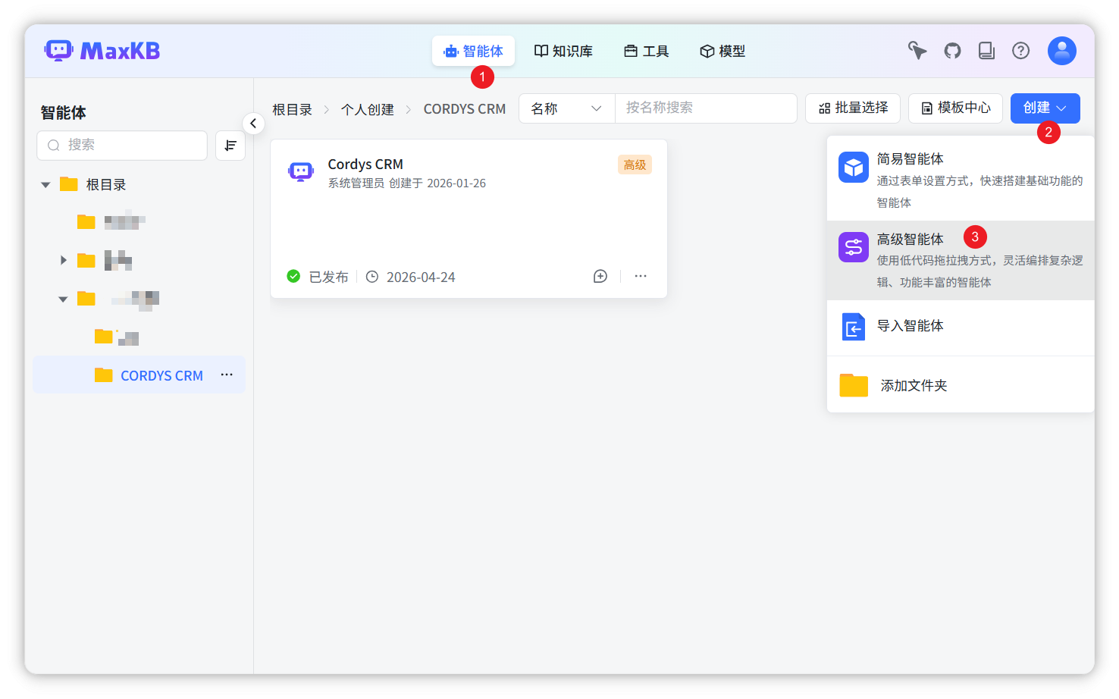Click the 批量选择 button
This screenshot has width=1119, height=699.
(x=853, y=108)
